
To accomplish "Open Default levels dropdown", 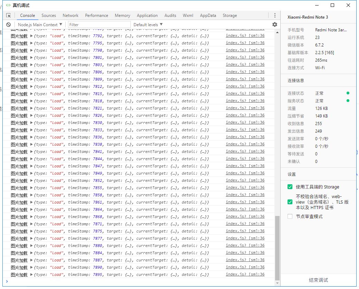I will click(x=148, y=24).
